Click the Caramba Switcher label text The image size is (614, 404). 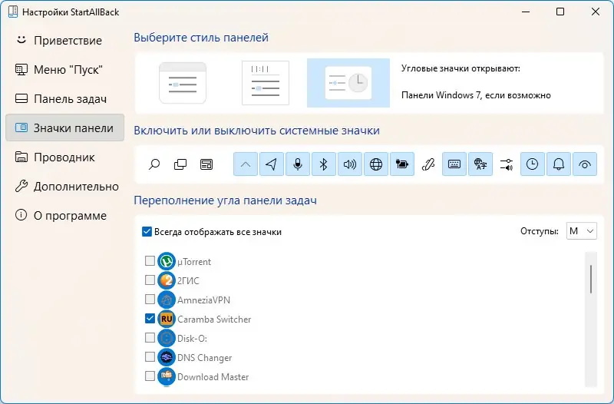[x=214, y=319]
